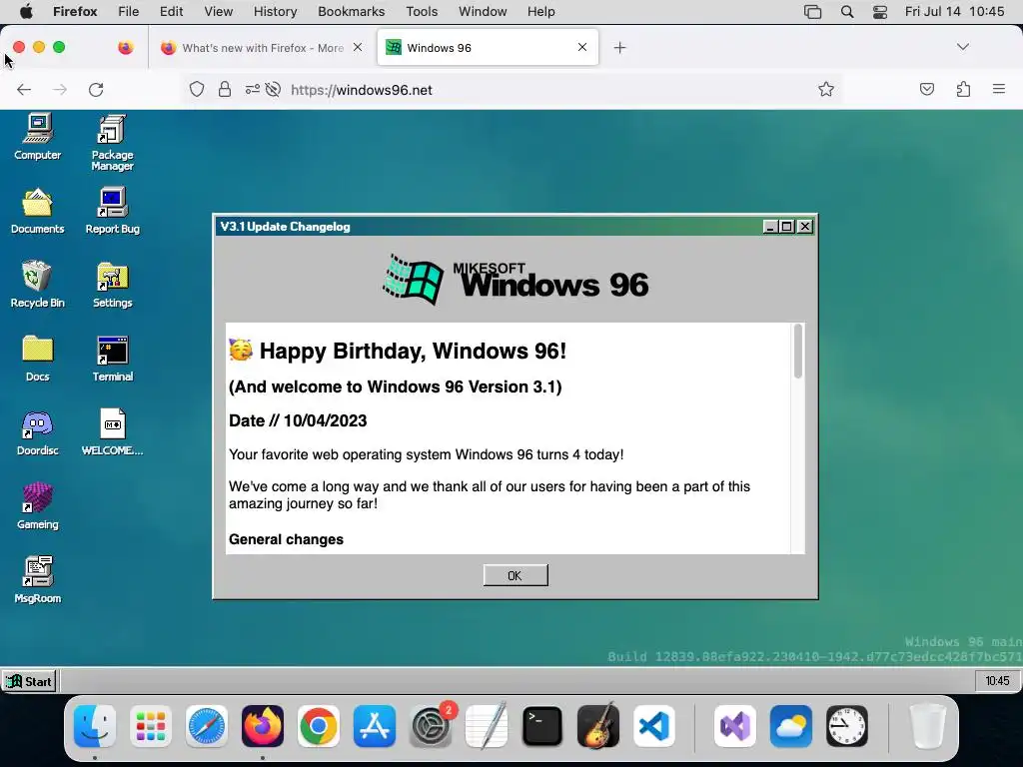This screenshot has height=767, width=1023.
Task: Select the Report Bug shortcut
Action: pyautogui.click(x=112, y=211)
